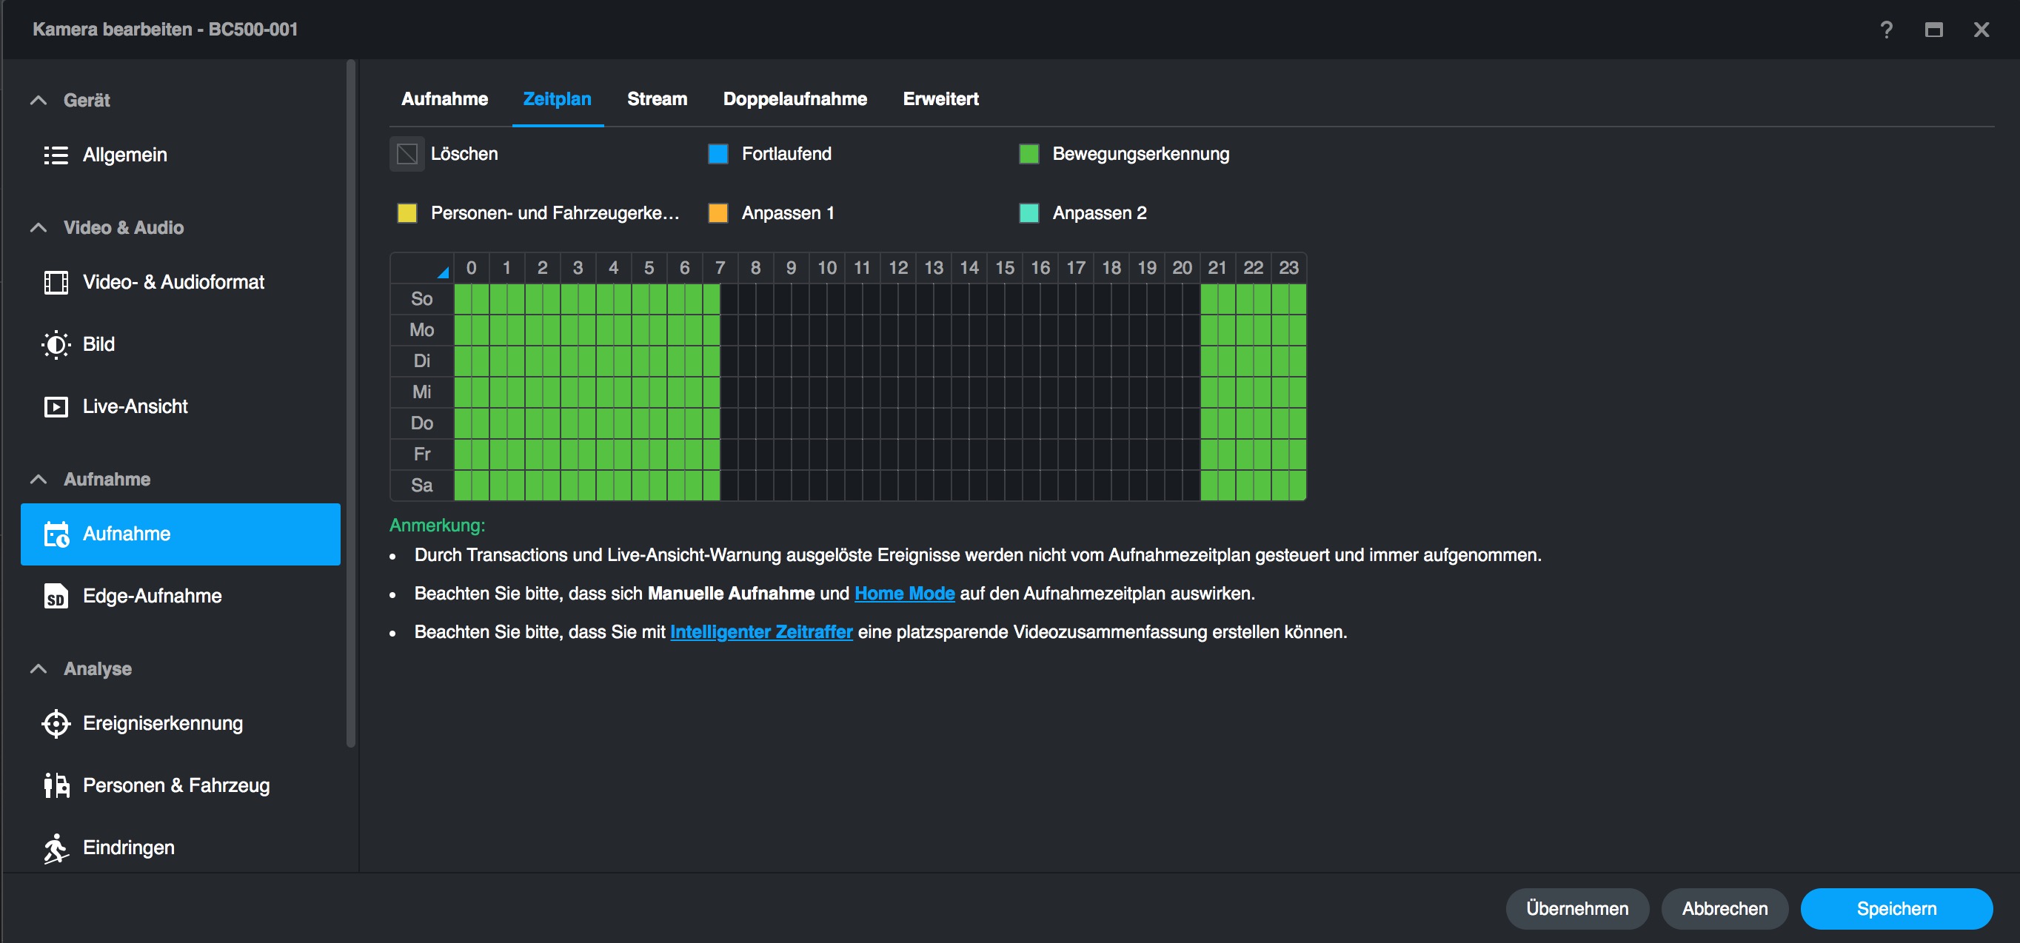Open the Ereigniserkennung target icon
2020x943 pixels.
pos(56,723)
